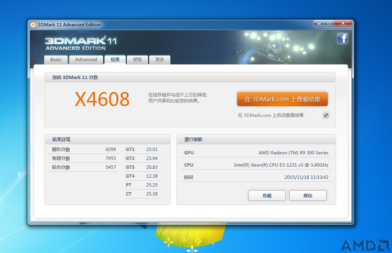
Task: Click the 圖形分數 label
Action: tap(61, 149)
